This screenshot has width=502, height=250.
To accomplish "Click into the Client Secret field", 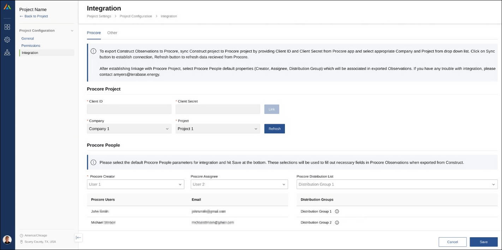I will point(218,109).
